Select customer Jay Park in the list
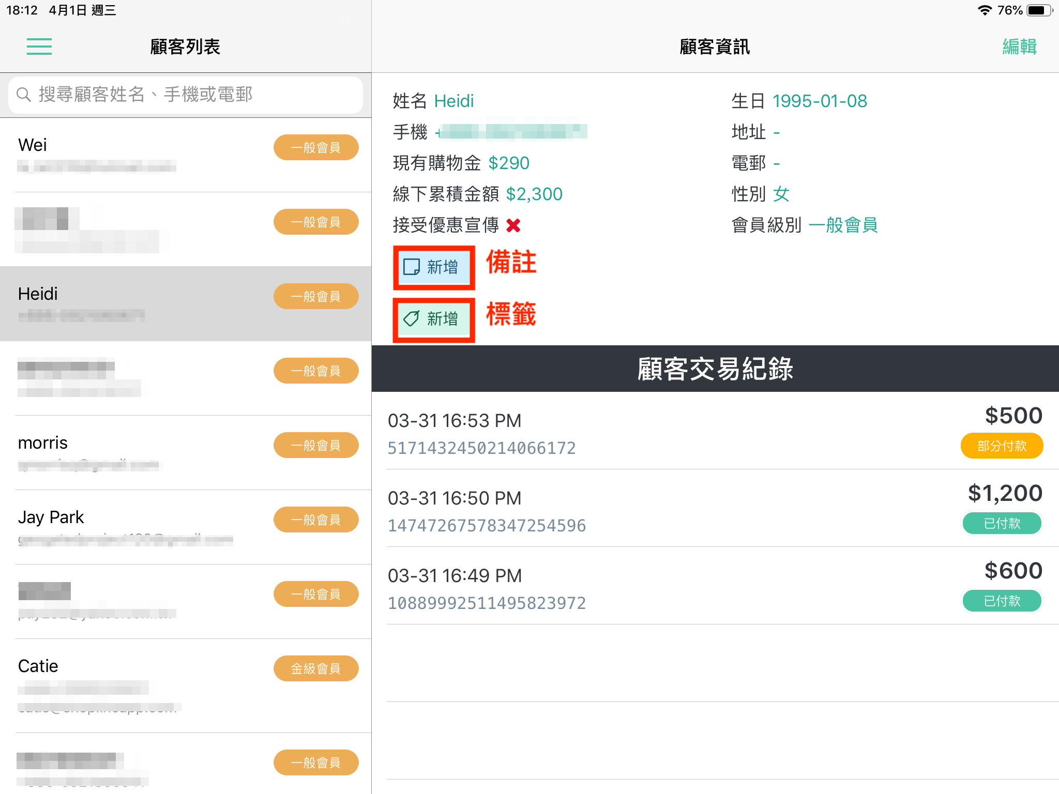 point(186,527)
